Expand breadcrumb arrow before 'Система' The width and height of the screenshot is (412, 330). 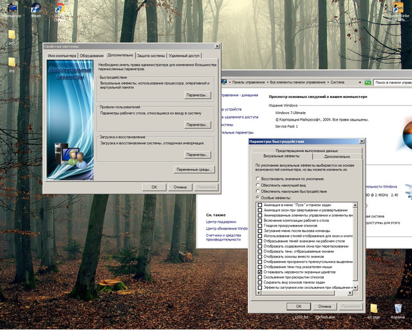click(328, 82)
